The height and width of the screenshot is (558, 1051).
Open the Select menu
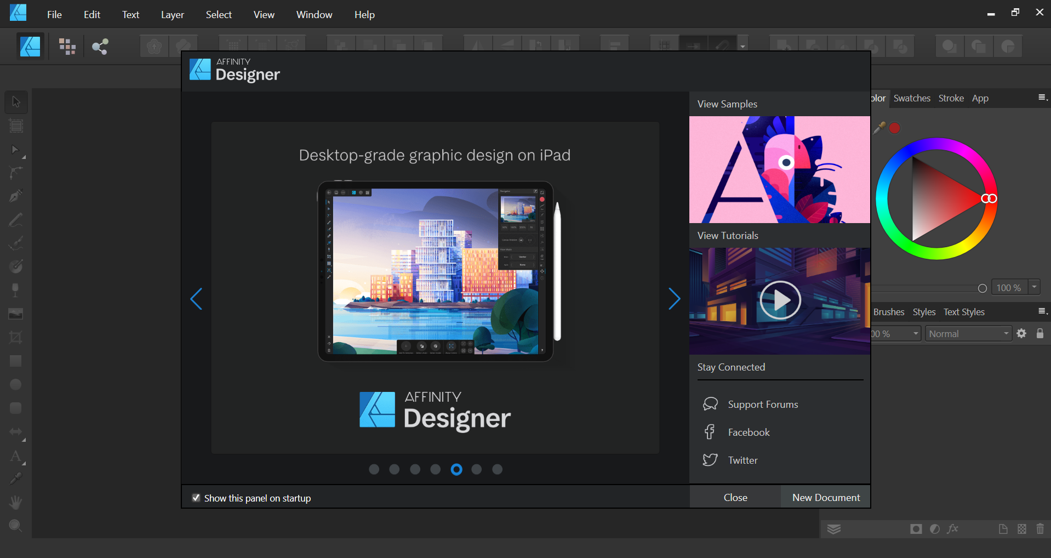(x=219, y=15)
